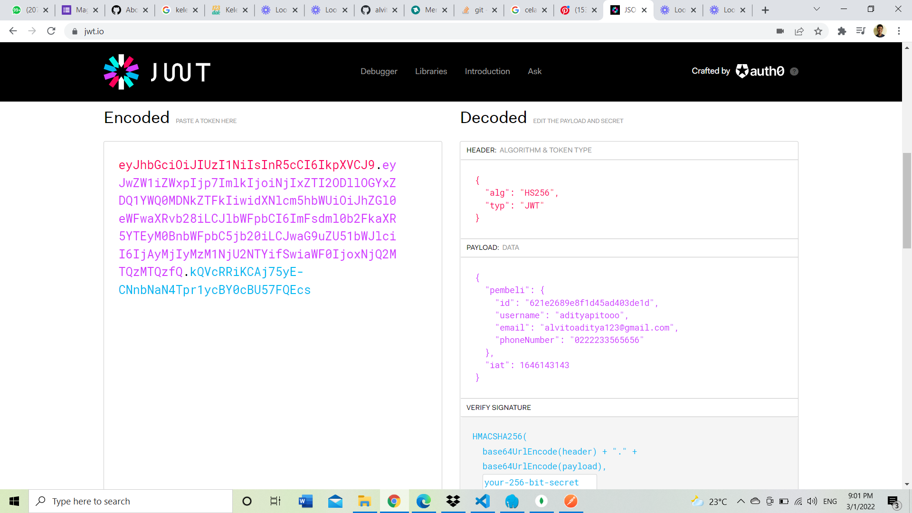Open the Chrome profile avatar

click(x=880, y=31)
